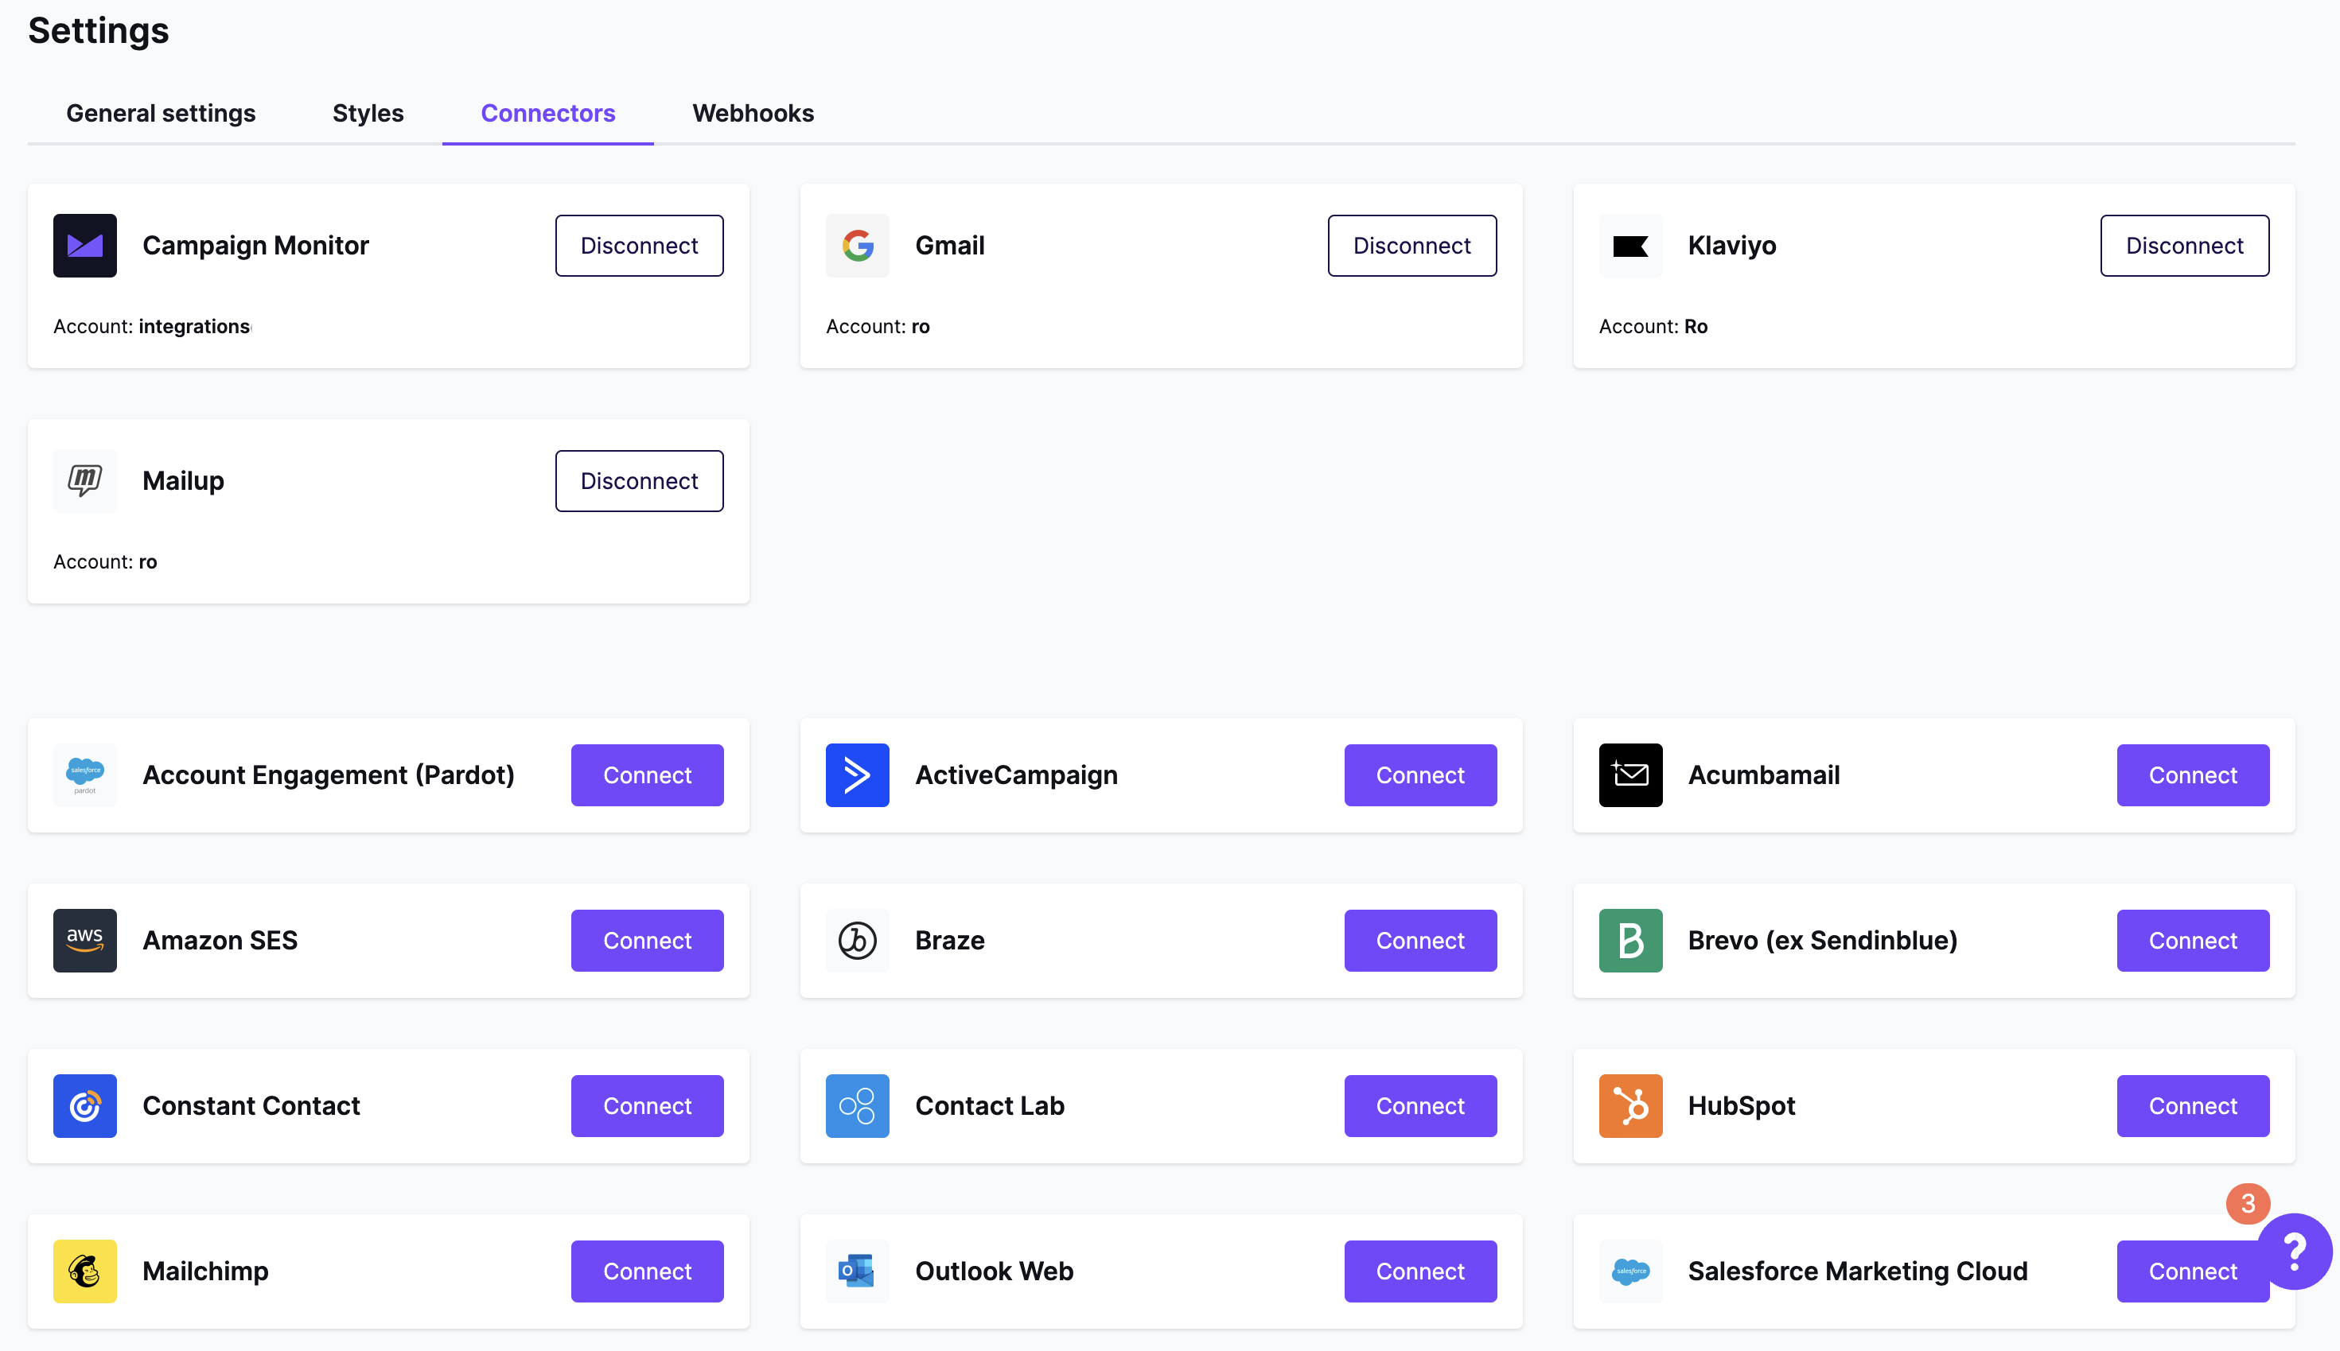The image size is (2340, 1351).
Task: Connect Braze
Action: click(x=1420, y=940)
